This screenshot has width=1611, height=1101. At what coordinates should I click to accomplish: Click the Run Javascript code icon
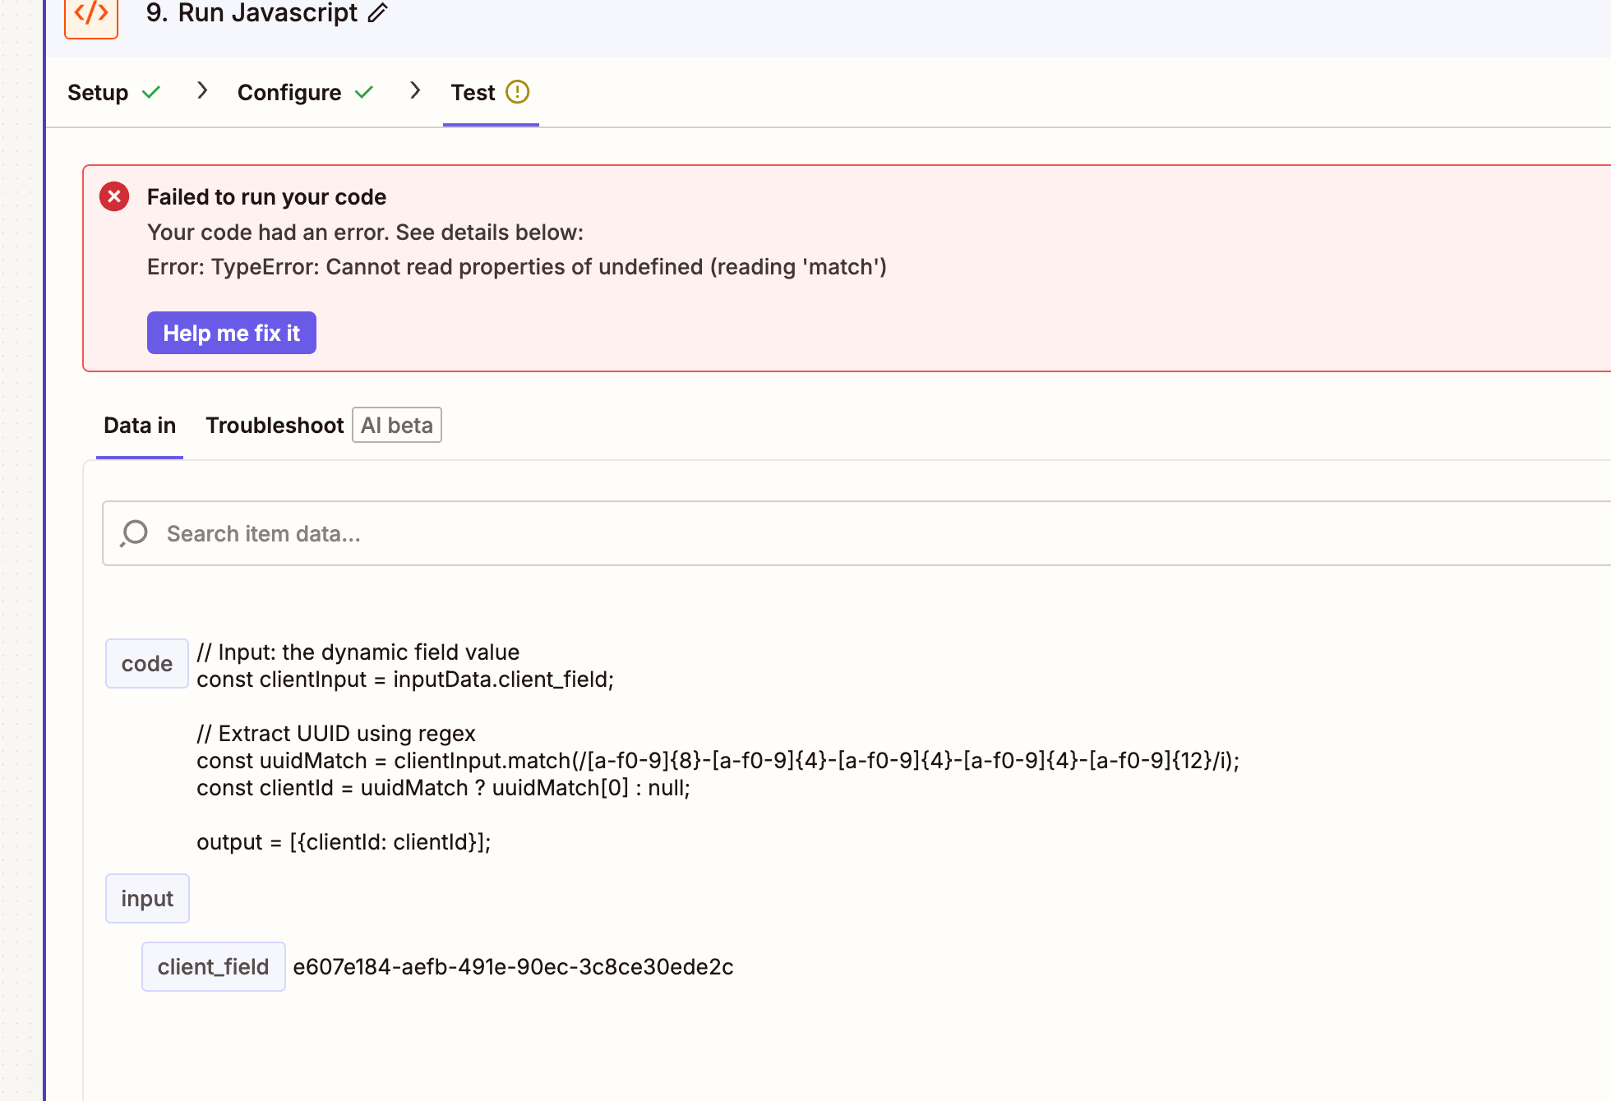[x=91, y=14]
